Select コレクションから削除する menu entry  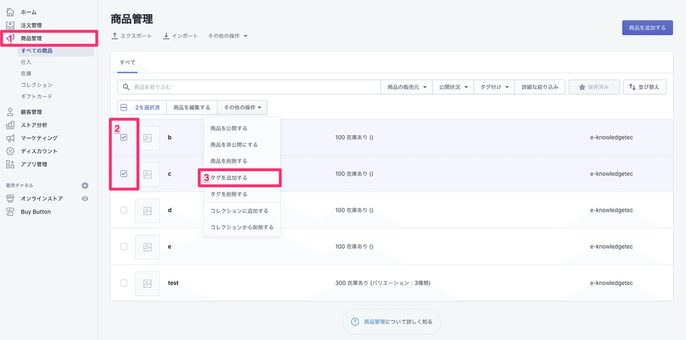coord(242,227)
